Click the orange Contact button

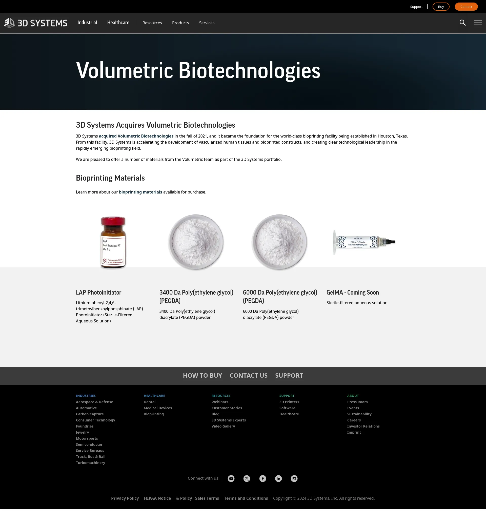[466, 7]
